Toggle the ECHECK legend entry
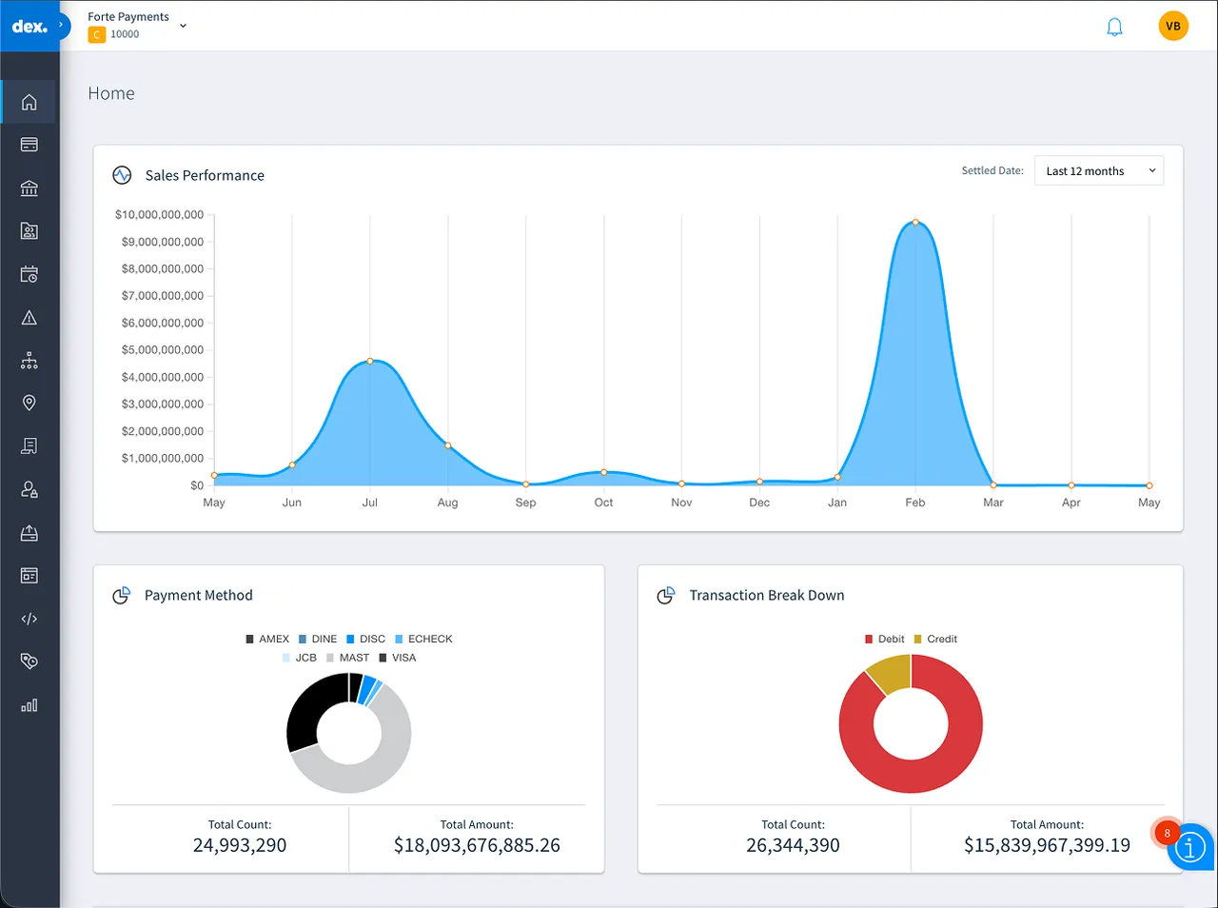The image size is (1218, 908). pyautogui.click(x=424, y=639)
